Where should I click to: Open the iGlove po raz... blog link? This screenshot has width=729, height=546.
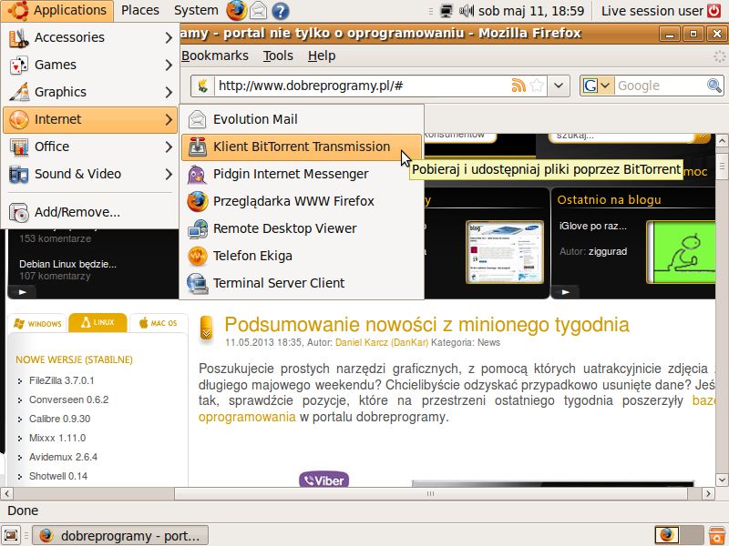(x=593, y=226)
